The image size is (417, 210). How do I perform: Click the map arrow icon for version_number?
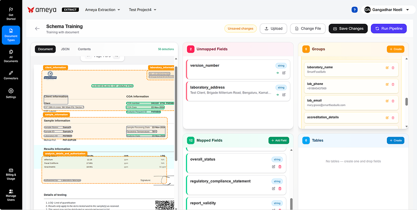click(277, 73)
